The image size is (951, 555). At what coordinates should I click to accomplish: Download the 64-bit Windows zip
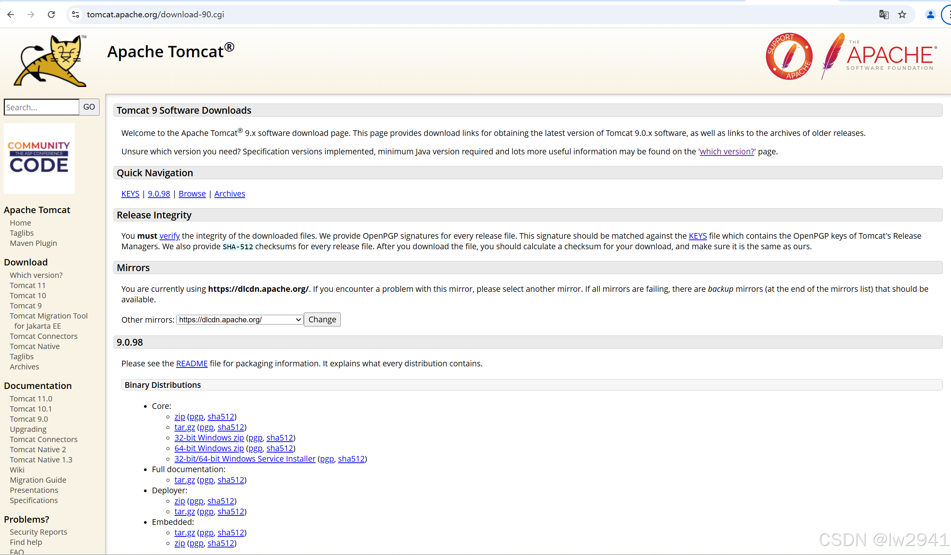(209, 448)
